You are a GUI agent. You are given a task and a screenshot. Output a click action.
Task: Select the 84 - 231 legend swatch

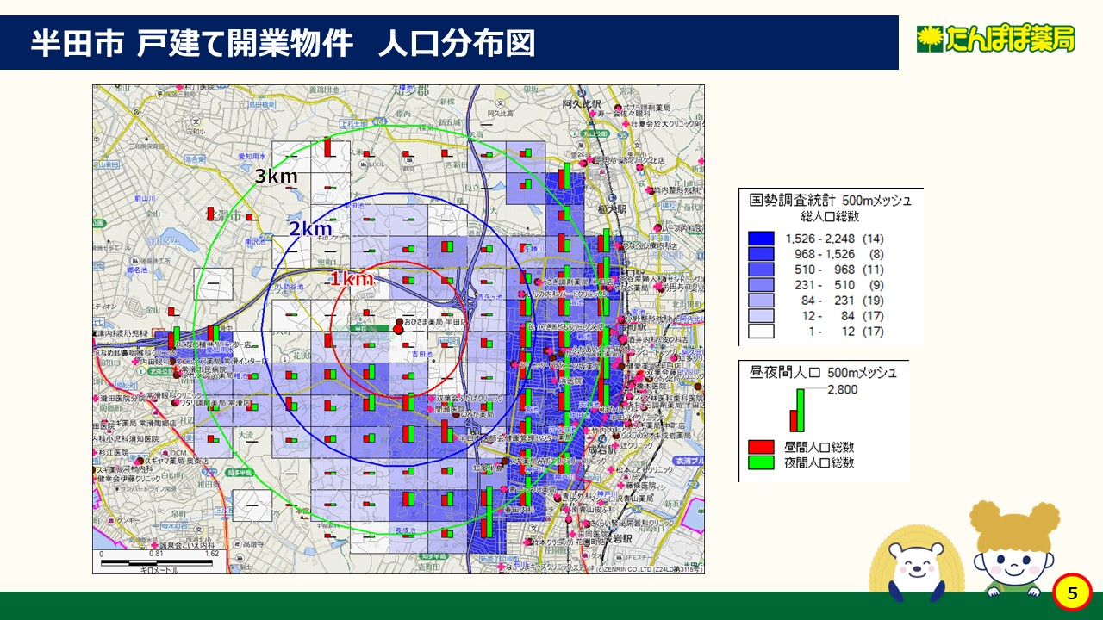tap(761, 301)
